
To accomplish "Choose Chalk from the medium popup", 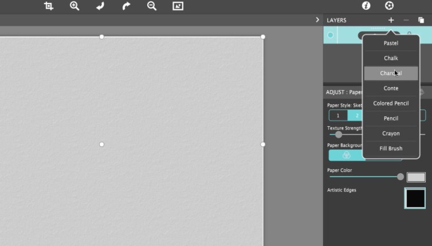I will click(391, 58).
